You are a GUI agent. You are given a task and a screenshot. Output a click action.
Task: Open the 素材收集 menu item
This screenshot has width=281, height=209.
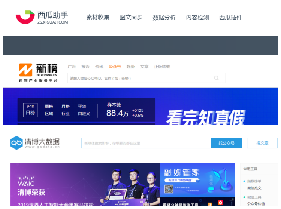(x=98, y=17)
